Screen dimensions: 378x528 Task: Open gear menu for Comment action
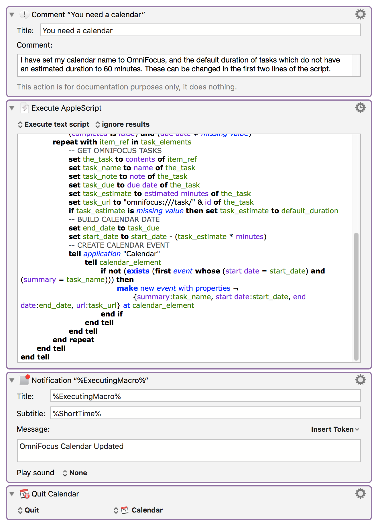tap(360, 14)
